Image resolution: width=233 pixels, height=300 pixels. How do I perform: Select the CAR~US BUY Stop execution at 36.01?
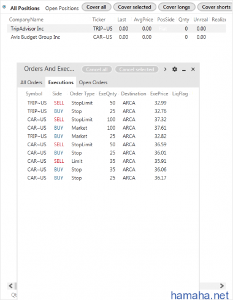tap(108, 153)
